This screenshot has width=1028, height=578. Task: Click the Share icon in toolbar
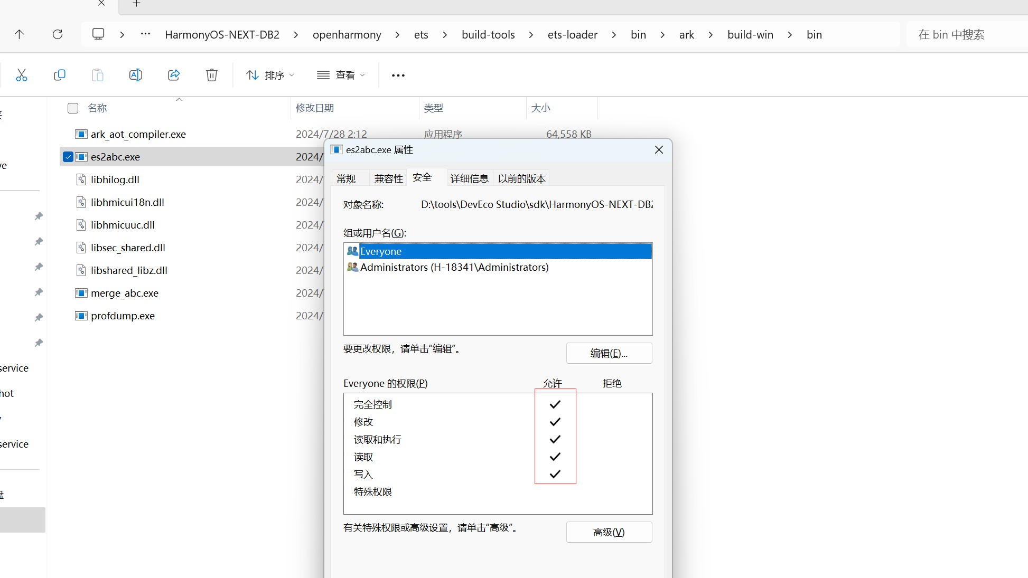point(174,75)
